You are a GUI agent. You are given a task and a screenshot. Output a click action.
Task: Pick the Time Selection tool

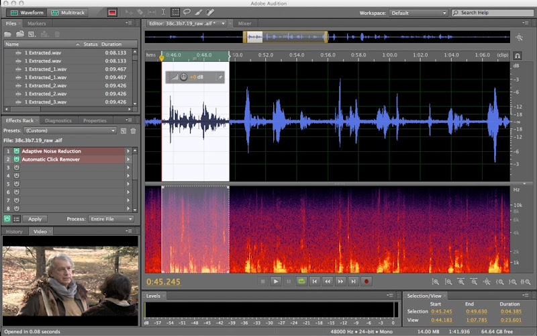click(x=164, y=12)
